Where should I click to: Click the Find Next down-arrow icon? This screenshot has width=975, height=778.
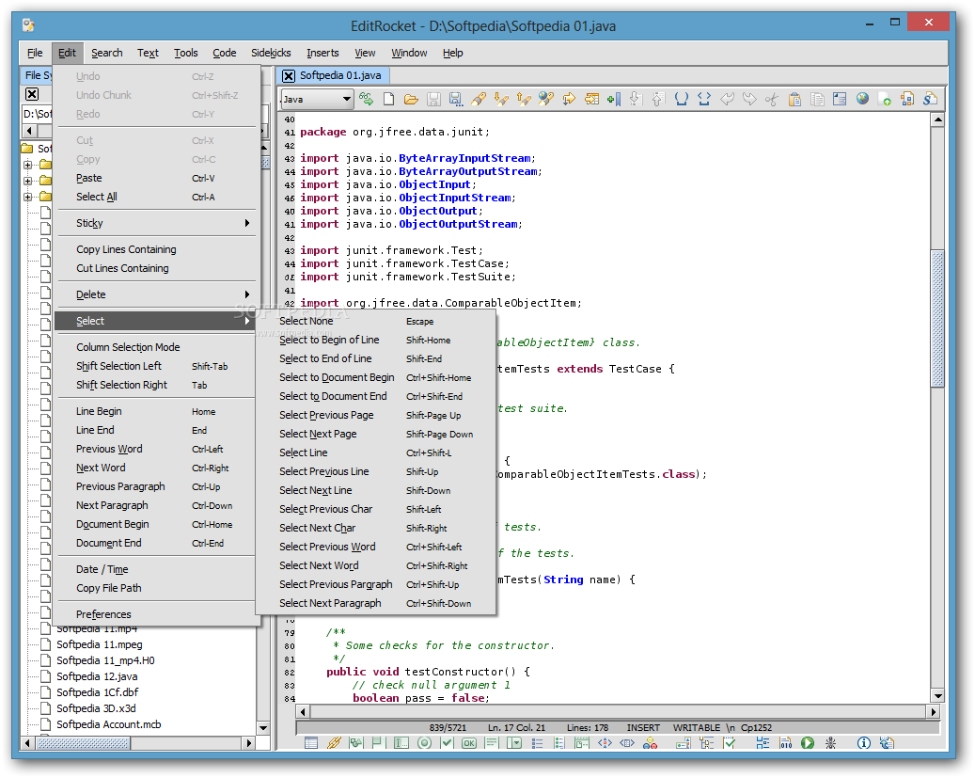pyautogui.click(x=501, y=99)
